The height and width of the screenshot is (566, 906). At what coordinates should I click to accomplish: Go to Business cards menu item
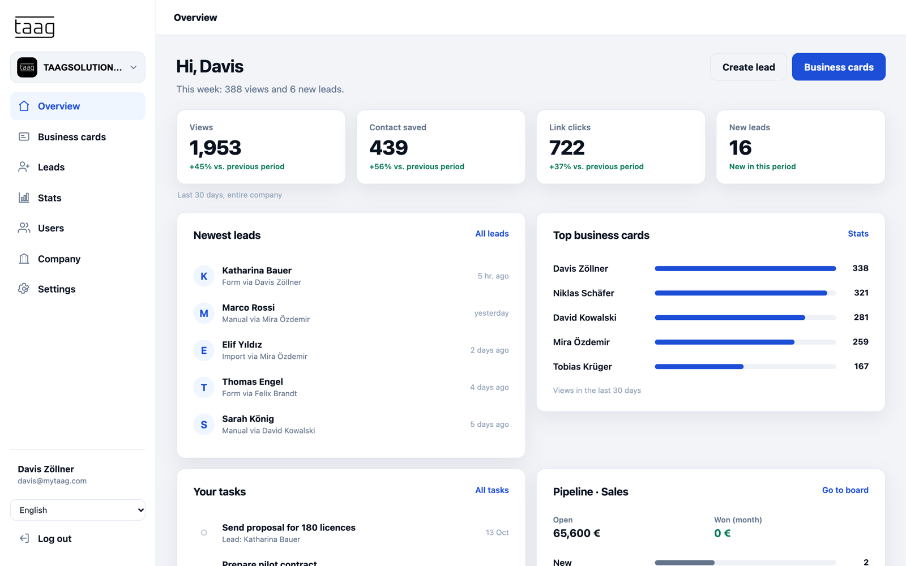78,136
